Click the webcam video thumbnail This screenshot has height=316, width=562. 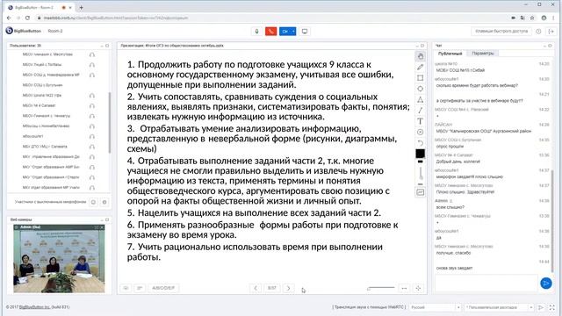point(59,259)
